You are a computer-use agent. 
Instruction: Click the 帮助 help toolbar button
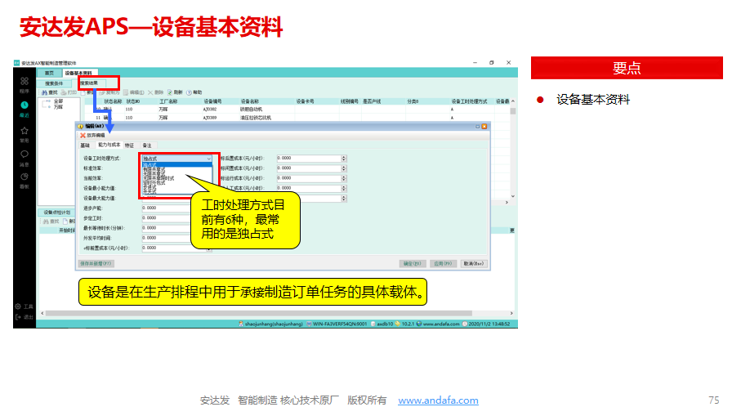click(x=194, y=92)
